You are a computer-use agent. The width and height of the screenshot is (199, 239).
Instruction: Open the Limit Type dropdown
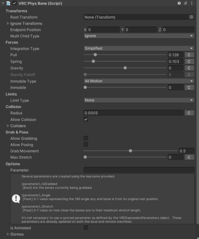point(139,100)
